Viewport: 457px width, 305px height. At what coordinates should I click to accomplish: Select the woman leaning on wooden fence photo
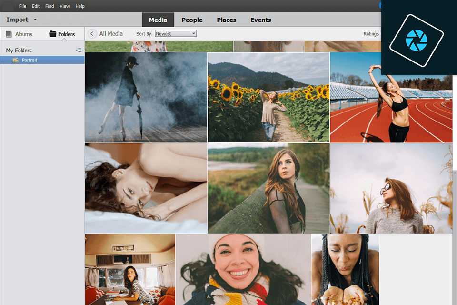(x=268, y=188)
